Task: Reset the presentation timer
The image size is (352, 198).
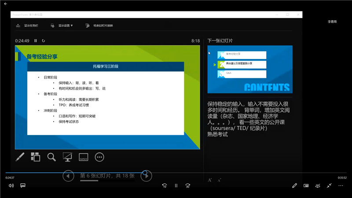Action: tap(44, 40)
